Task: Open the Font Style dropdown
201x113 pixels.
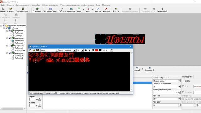Action: click(179, 99)
